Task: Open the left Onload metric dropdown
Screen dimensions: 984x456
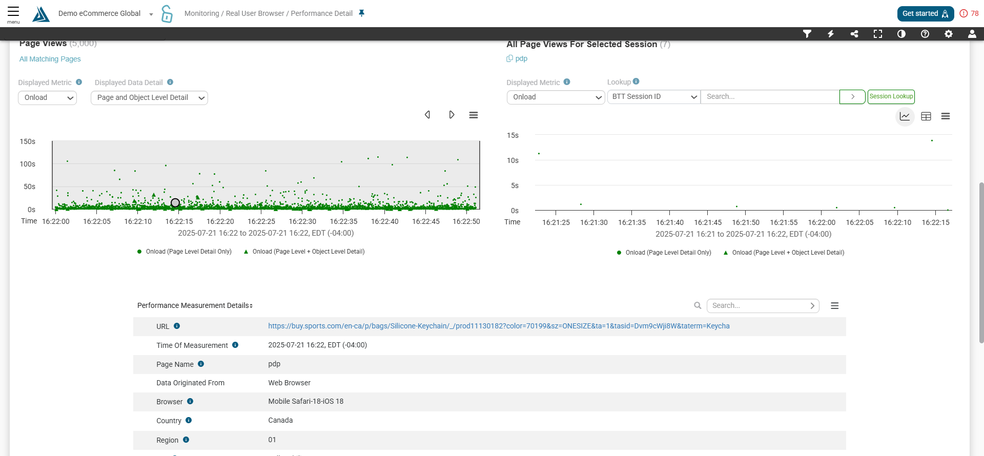Action: click(x=47, y=98)
